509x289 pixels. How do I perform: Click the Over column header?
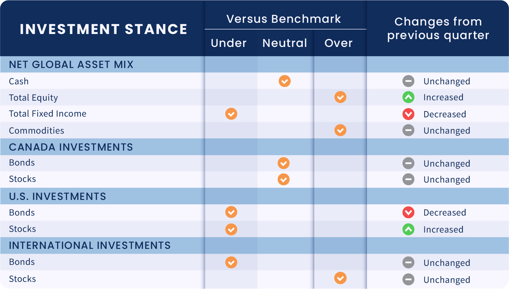(338, 43)
